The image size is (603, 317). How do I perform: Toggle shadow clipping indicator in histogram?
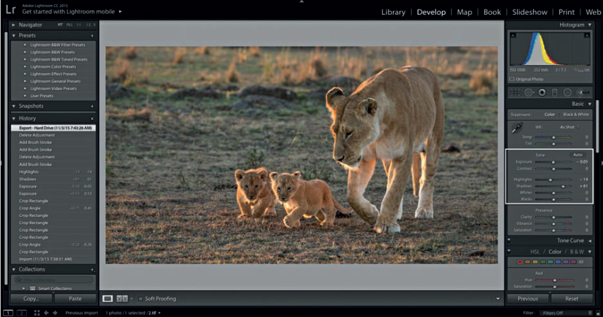pos(513,35)
